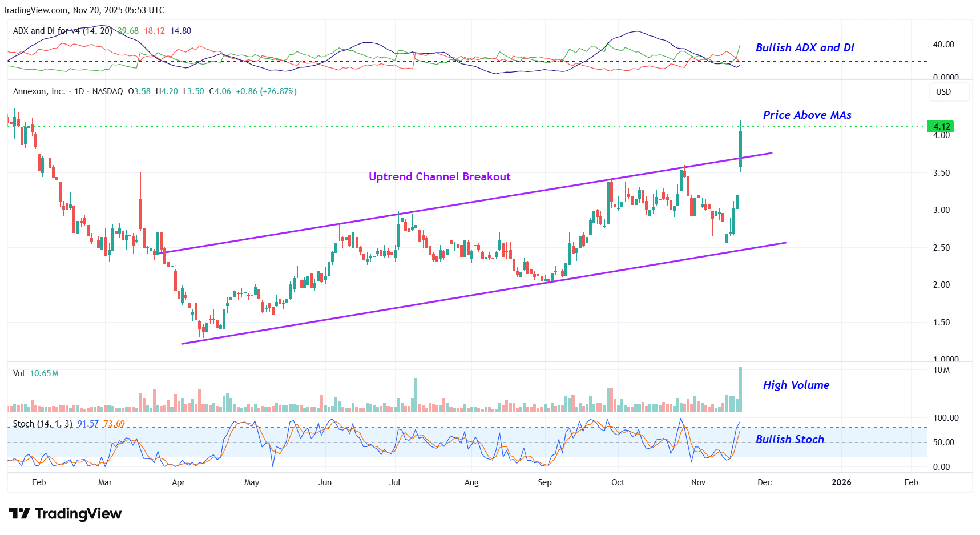Select the Vol indicator legend
Image resolution: width=980 pixels, height=535 pixels.
(19, 373)
